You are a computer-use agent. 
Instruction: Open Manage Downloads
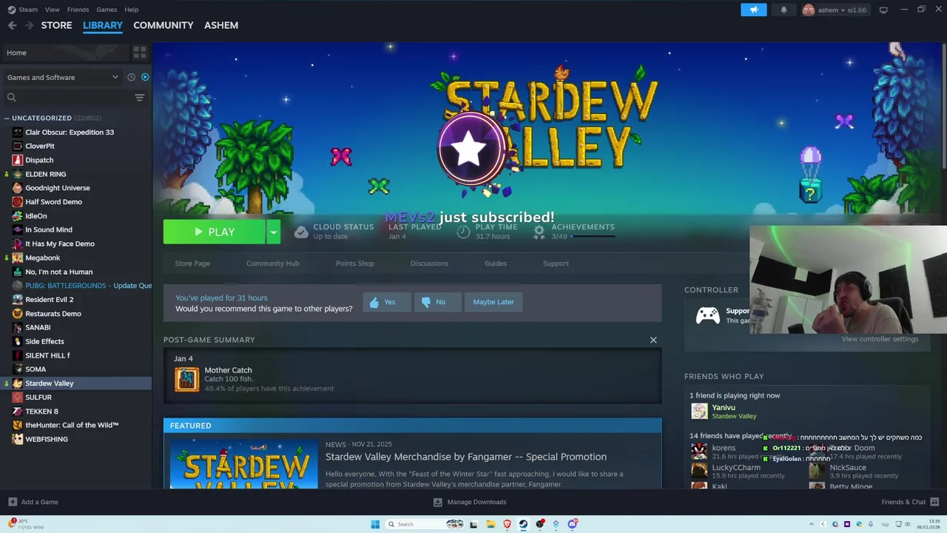point(470,502)
